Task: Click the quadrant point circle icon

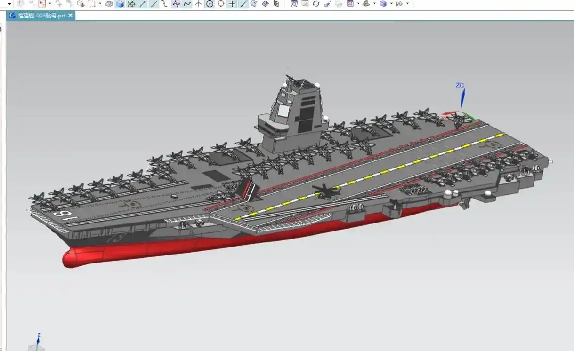Action: (221, 4)
